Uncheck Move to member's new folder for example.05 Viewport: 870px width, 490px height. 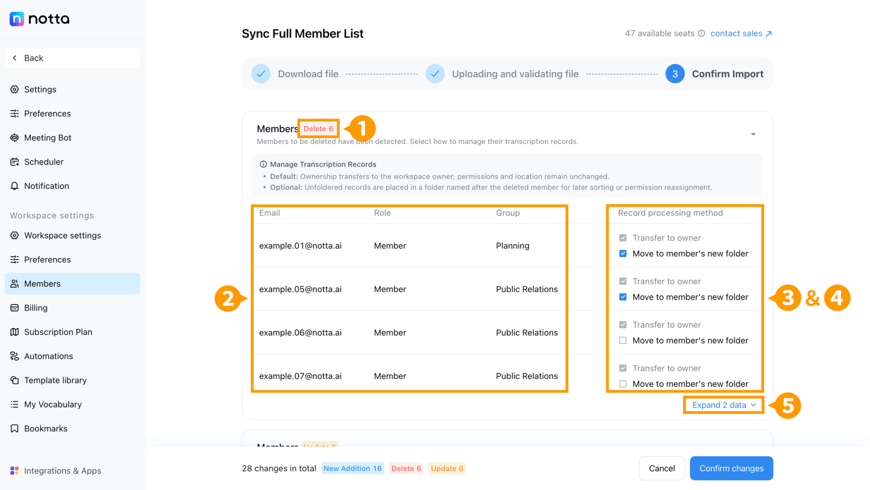pyautogui.click(x=623, y=297)
